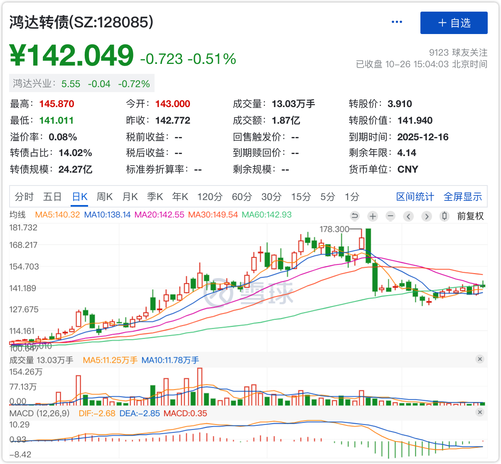Add to watchlist with 自选 button

click(x=454, y=23)
